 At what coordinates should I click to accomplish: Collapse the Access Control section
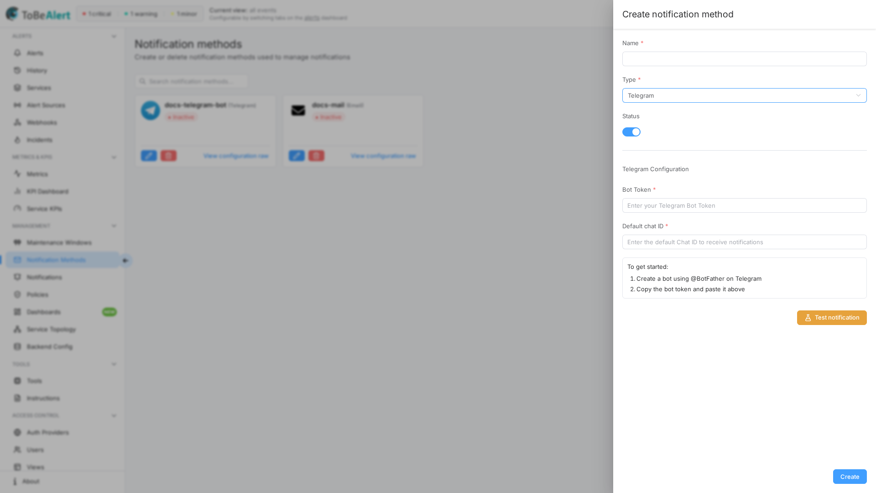tap(114, 416)
